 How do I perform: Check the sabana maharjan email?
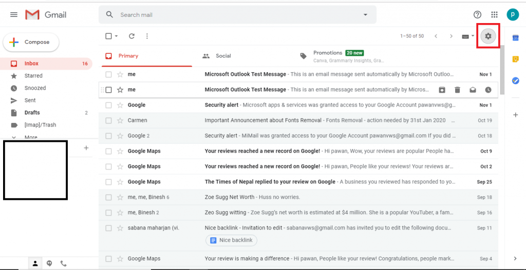pos(108,228)
